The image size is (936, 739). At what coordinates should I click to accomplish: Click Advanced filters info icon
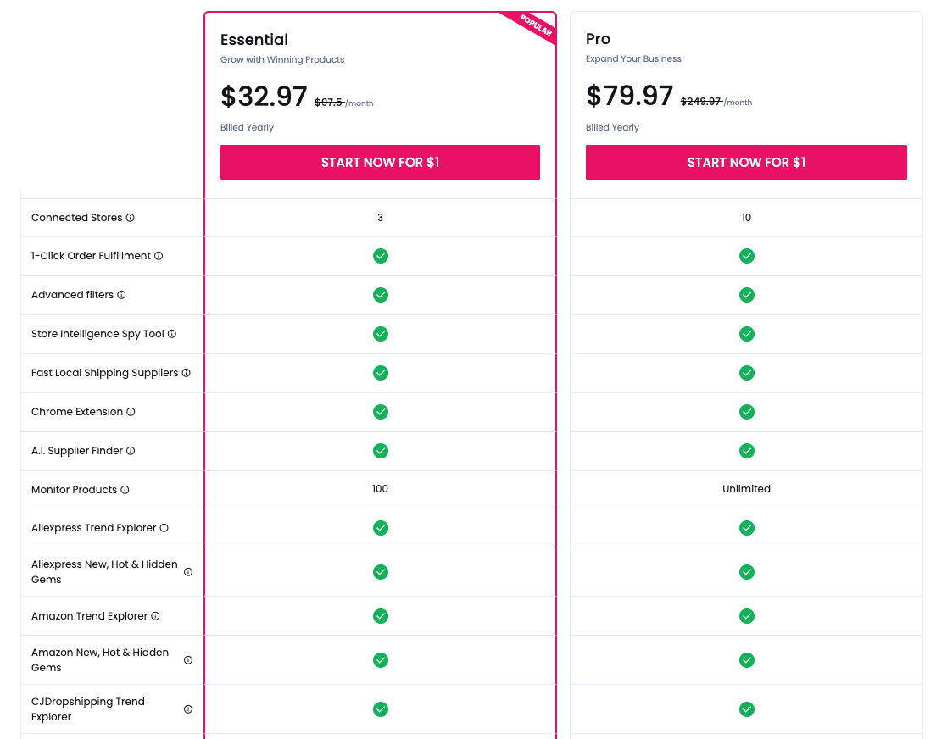[x=121, y=295]
